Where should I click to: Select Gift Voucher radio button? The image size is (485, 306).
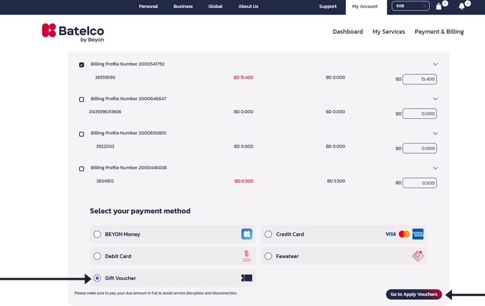click(x=97, y=278)
